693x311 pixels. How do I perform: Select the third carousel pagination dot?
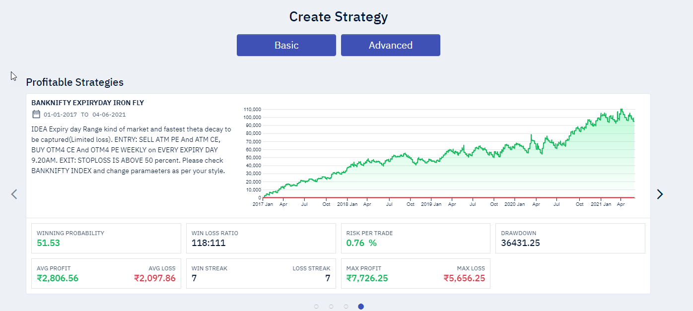tap(346, 306)
